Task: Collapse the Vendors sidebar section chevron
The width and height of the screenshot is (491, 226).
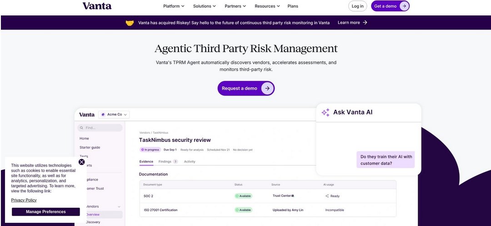Action: point(119,206)
